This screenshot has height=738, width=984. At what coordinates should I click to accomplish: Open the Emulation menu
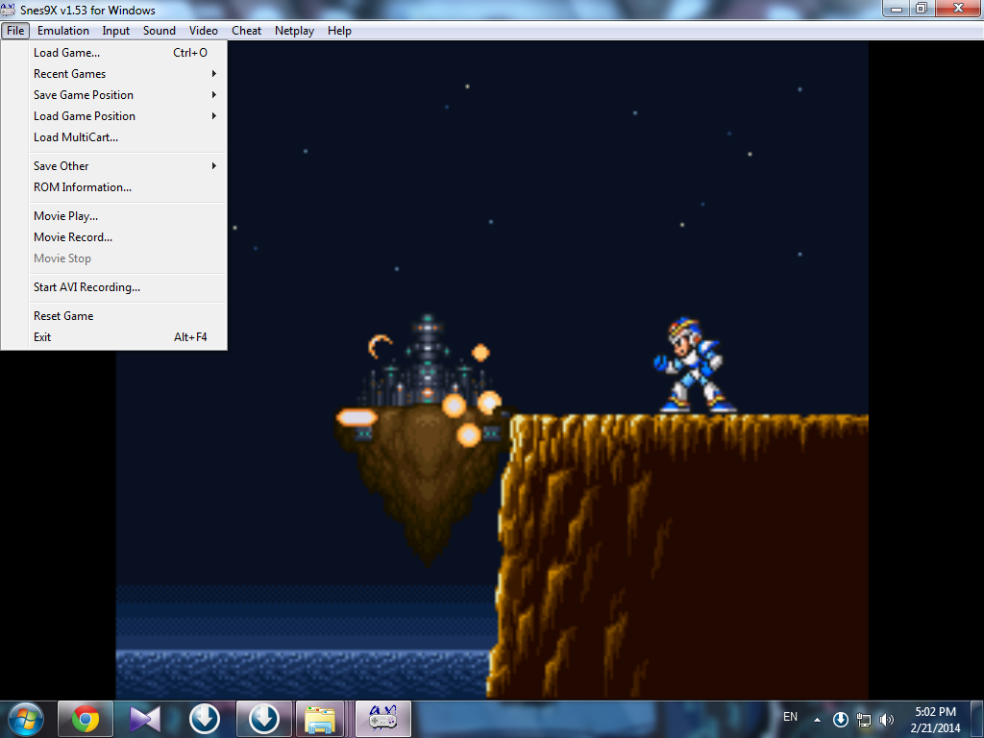point(62,31)
